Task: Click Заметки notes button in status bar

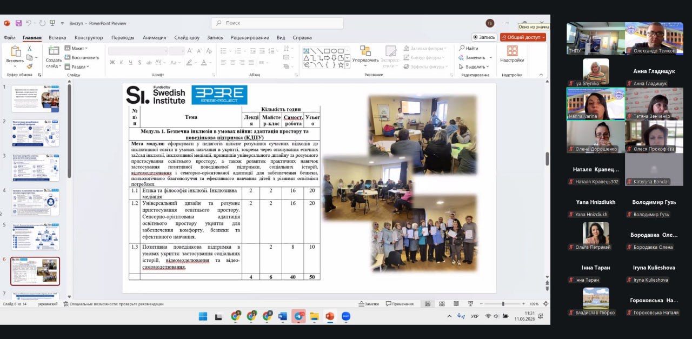Action: coord(368,304)
